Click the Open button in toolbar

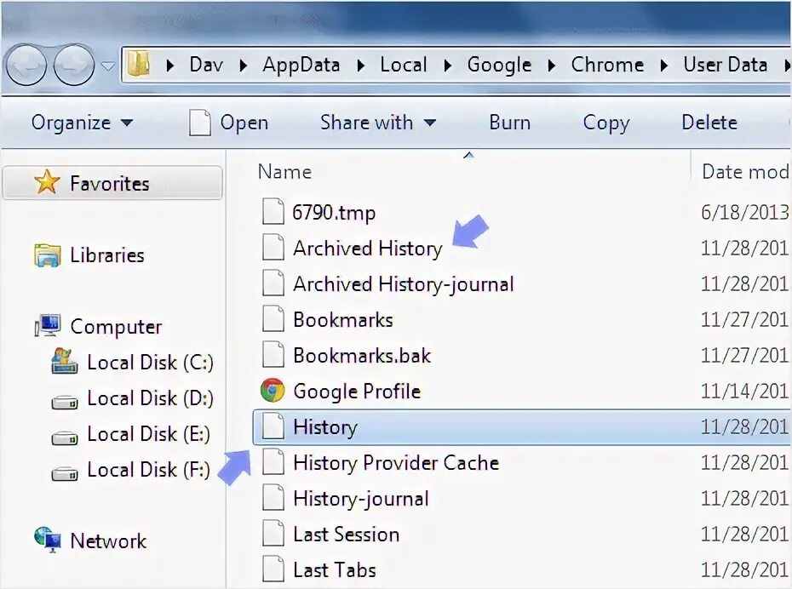228,123
